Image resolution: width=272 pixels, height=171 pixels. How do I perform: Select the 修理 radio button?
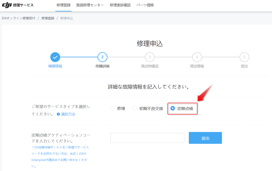pos(113,108)
